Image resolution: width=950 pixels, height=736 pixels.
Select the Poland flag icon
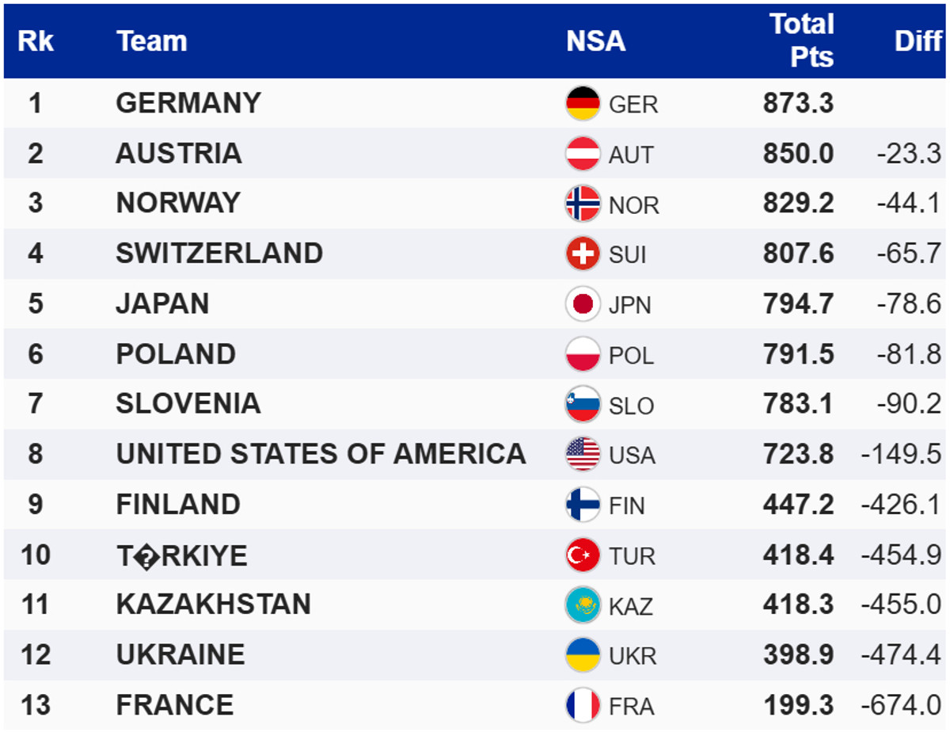coord(583,354)
